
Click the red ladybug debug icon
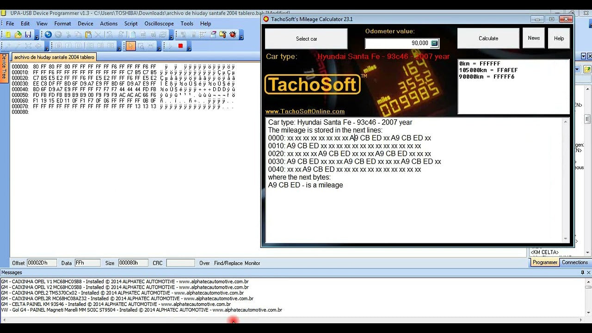pyautogui.click(x=233, y=35)
